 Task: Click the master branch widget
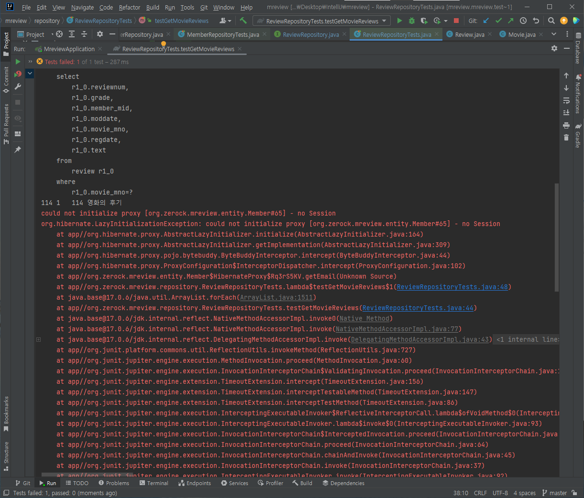554,493
